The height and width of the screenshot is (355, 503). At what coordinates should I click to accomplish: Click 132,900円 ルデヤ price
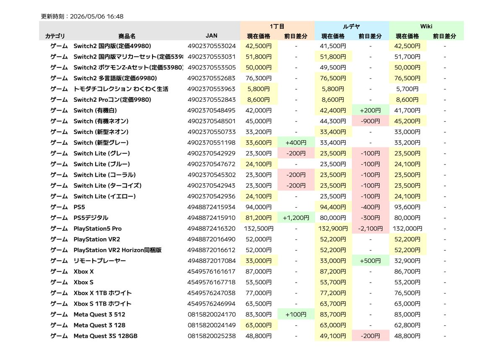[x=334, y=229]
